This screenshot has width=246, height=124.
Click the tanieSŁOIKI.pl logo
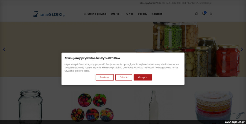49,14
